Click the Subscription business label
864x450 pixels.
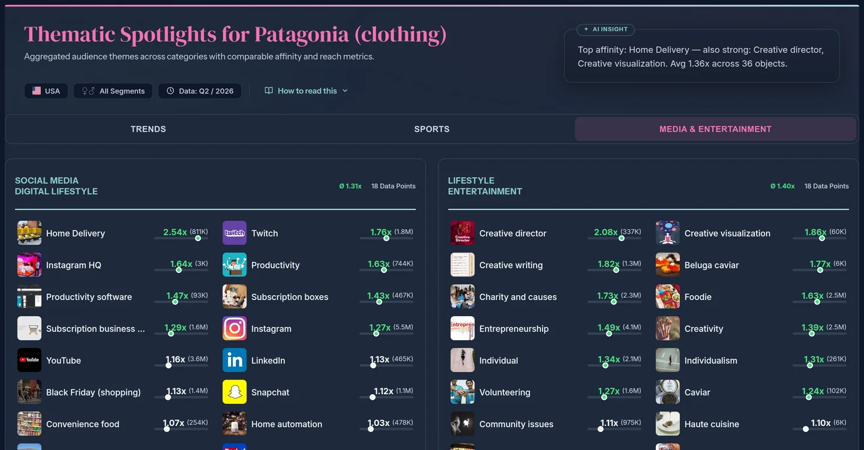pos(95,329)
